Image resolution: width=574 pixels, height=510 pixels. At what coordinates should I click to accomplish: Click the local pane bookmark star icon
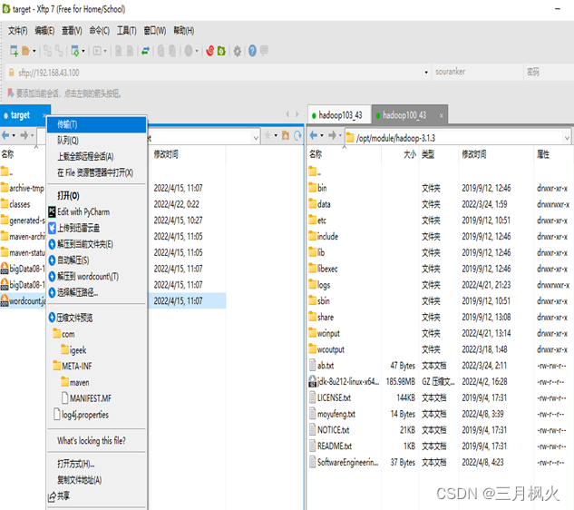[268, 135]
